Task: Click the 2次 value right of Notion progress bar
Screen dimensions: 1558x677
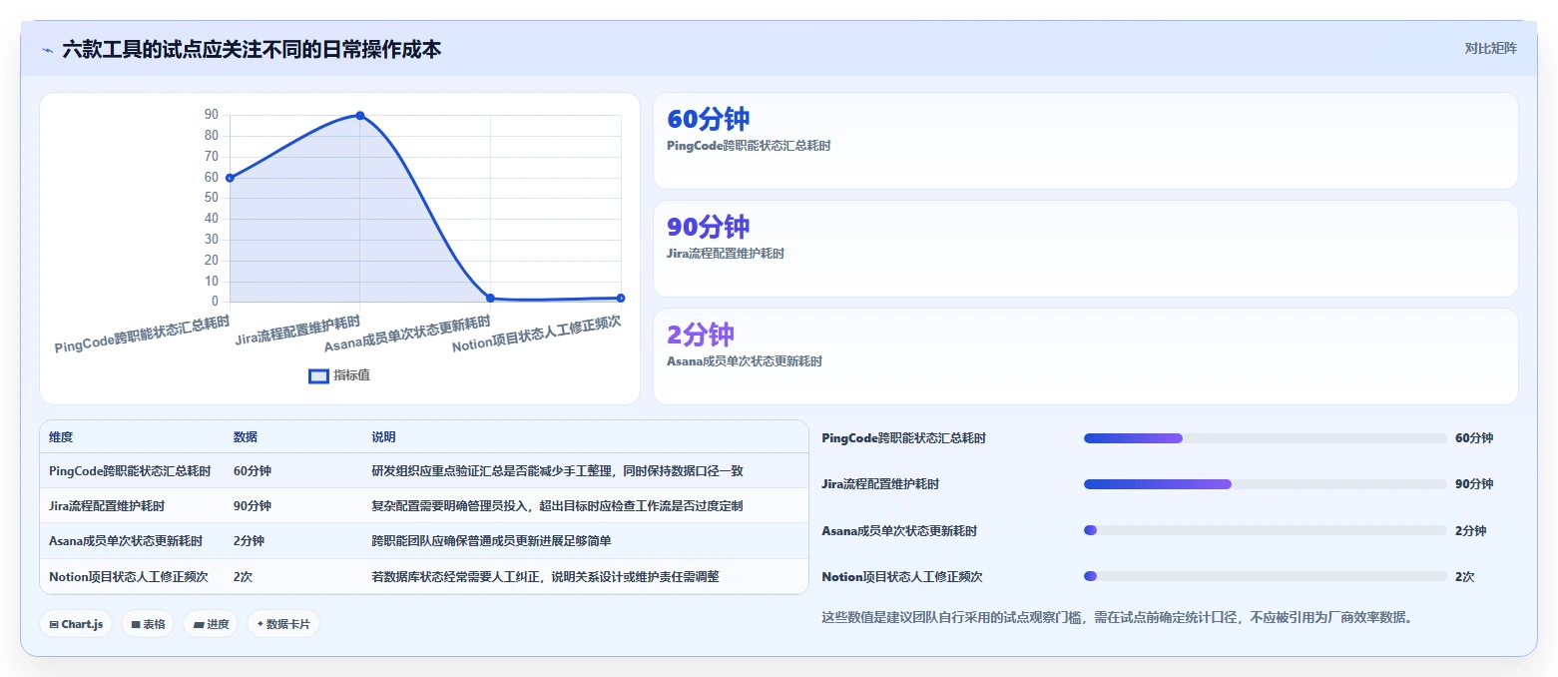Action: [1465, 576]
